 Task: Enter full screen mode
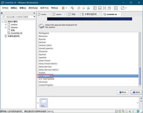click(x=105, y=8)
